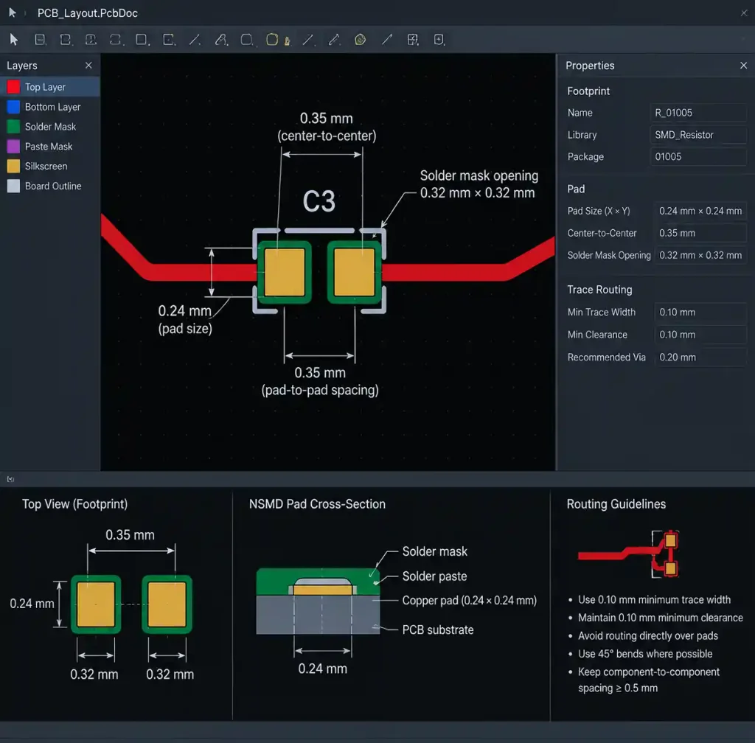Edit the footprint Name field R_01005
The width and height of the screenshot is (755, 743).
tap(698, 113)
